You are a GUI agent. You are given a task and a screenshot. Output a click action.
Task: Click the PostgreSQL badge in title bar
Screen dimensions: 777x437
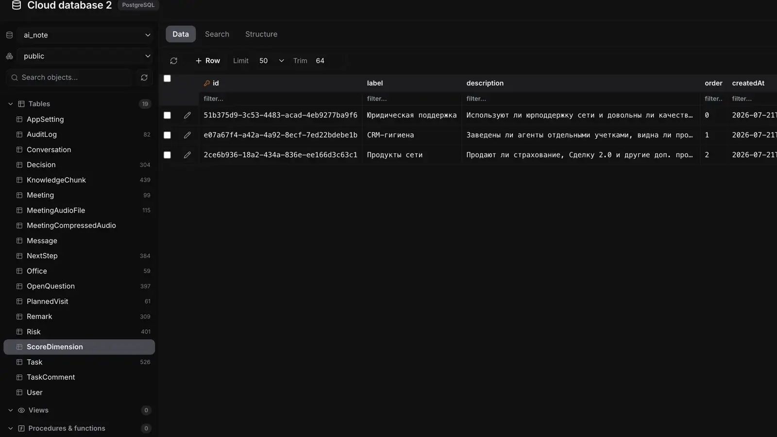point(138,5)
